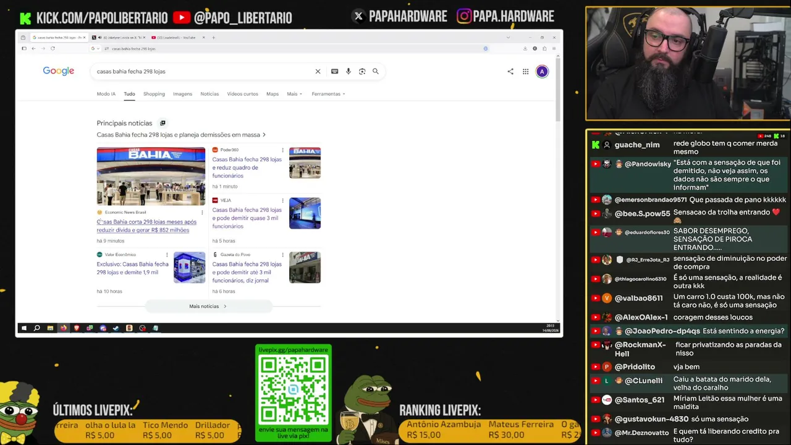Open the new browser tab button
This screenshot has width=791, height=445.
coord(213,38)
